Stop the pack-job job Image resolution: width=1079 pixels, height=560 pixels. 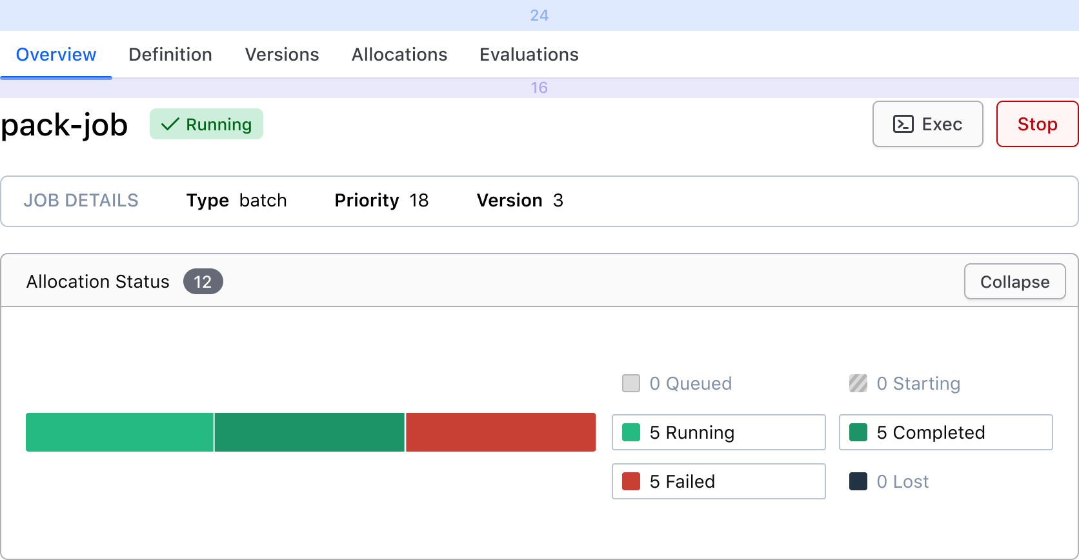(1037, 124)
